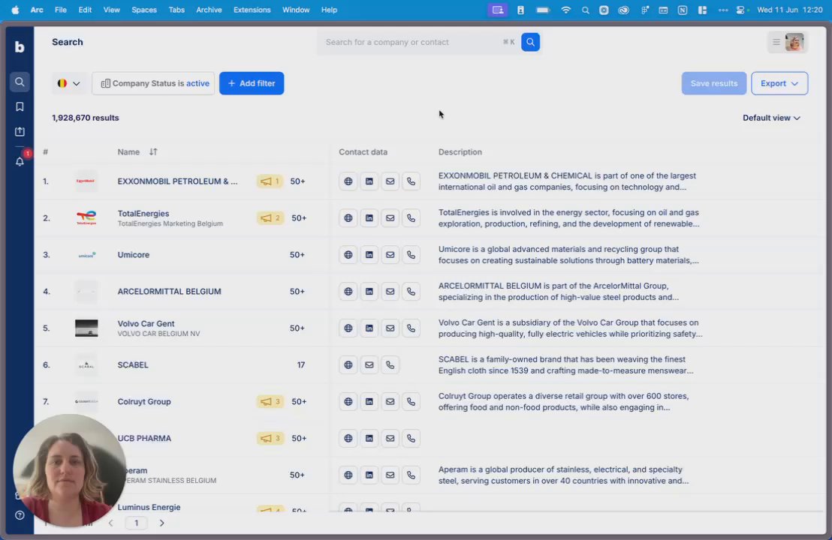
Task: Open LinkedIn icon for EXXONMOBIL
Action: (369, 181)
